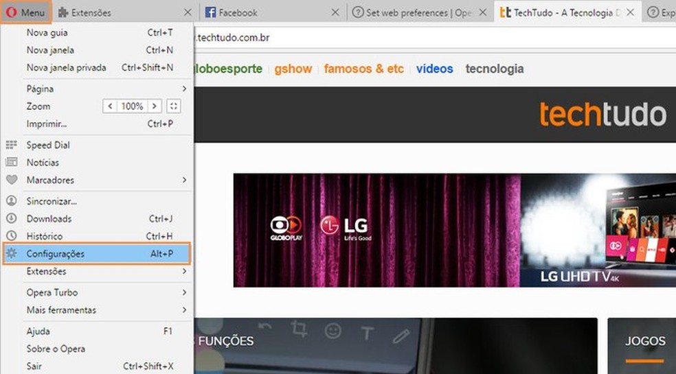The height and width of the screenshot is (374, 676).
Task: Click the JOGOS section heading
Action: tap(645, 341)
